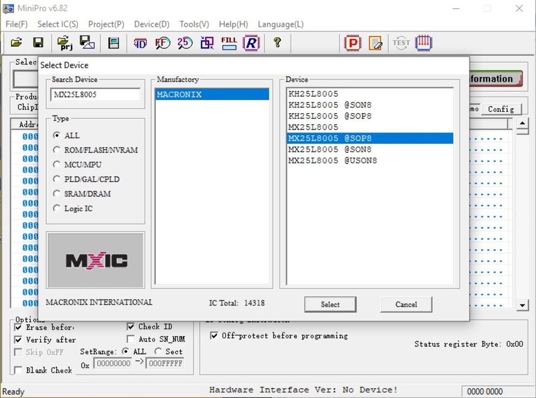Screen dimensions: 536x398
Task: Open the Device(D) menu
Action: click(x=152, y=24)
